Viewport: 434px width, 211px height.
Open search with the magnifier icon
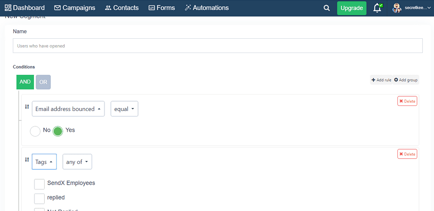pos(326,8)
